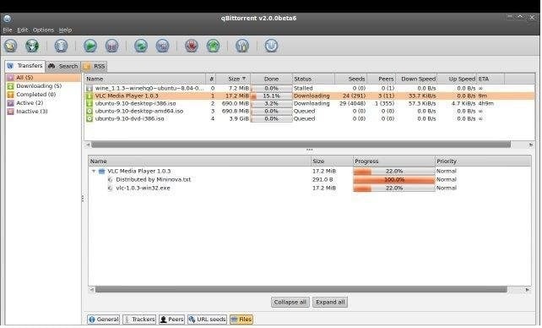The height and width of the screenshot is (328, 542).
Task: Switch to the RSS tab
Action: click(x=94, y=66)
